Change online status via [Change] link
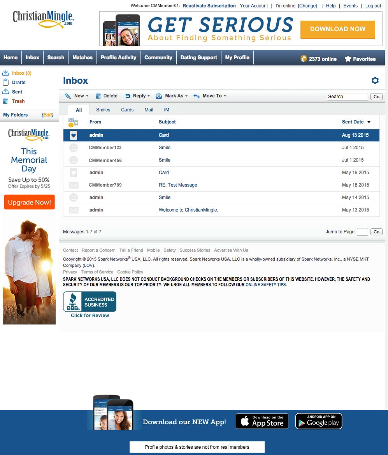The width and height of the screenshot is (388, 455). point(307,6)
